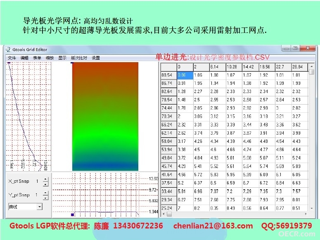Select row header 78.54

point(168,100)
